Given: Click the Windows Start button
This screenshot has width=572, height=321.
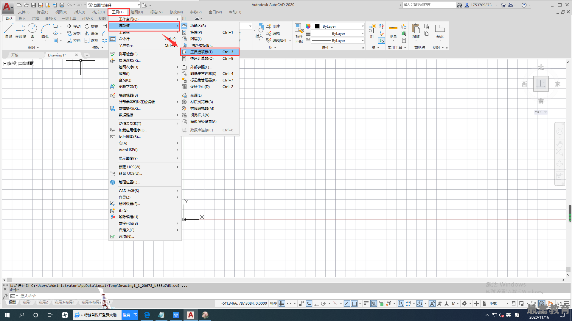Looking at the screenshot, I should click(7, 315).
